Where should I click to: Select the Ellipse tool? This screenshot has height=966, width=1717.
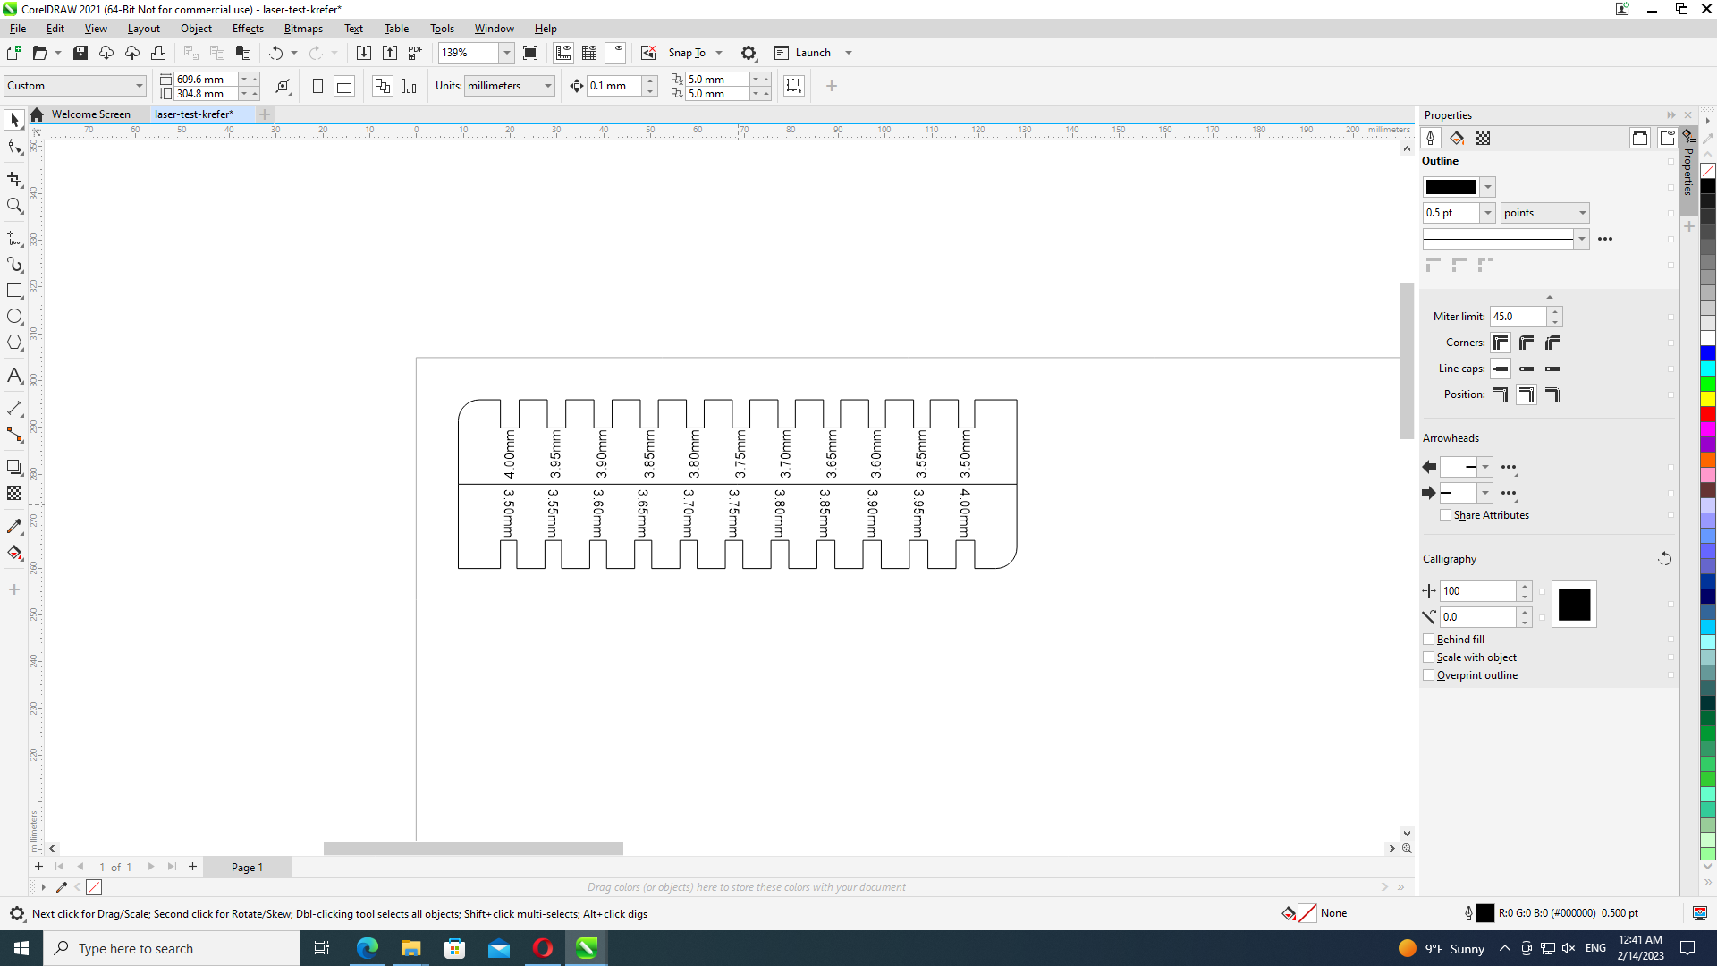click(14, 316)
